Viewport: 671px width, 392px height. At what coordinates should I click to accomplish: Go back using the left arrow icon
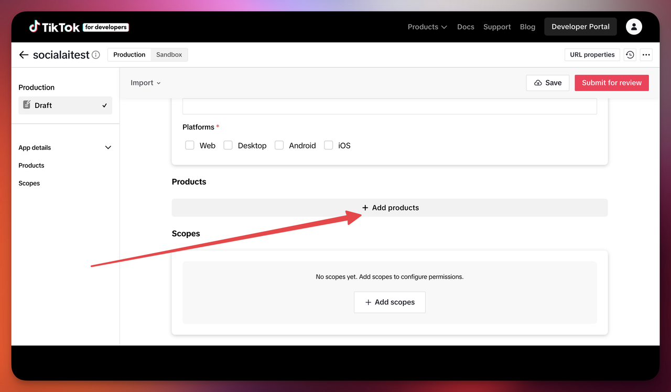pyautogui.click(x=24, y=55)
